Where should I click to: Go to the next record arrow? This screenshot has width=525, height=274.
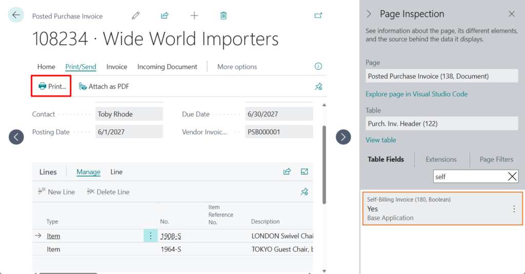[x=343, y=136]
